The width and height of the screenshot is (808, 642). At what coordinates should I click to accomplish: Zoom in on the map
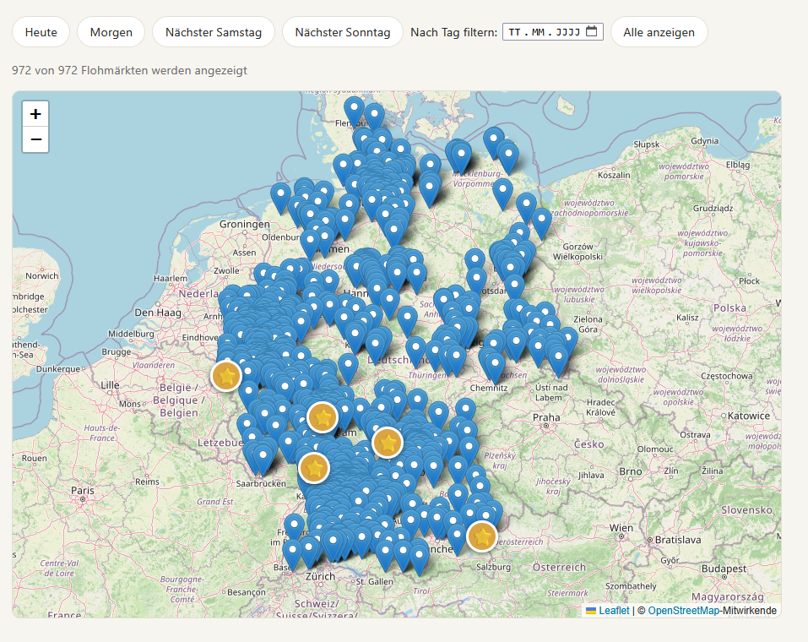[x=35, y=114]
